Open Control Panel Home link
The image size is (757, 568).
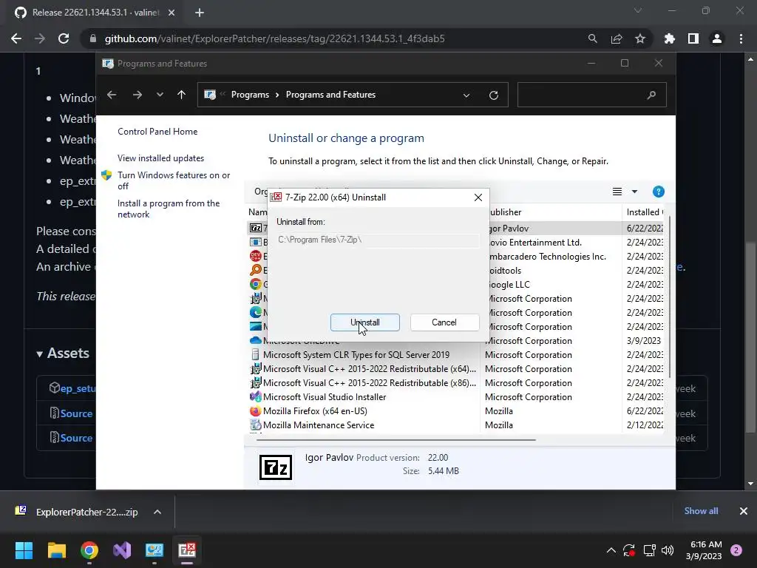(157, 132)
